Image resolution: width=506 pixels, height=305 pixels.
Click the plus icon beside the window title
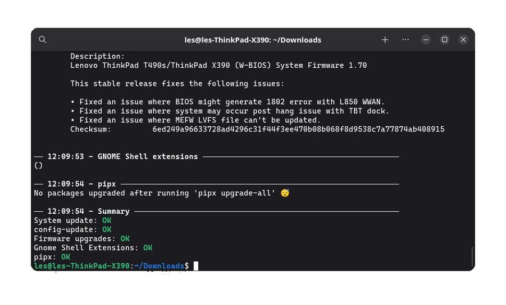point(385,39)
